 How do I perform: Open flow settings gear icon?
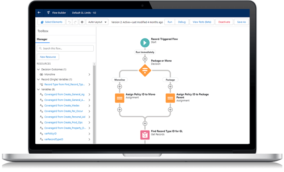[82, 22]
